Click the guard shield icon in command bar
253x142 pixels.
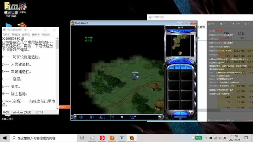pyautogui.click(x=122, y=117)
